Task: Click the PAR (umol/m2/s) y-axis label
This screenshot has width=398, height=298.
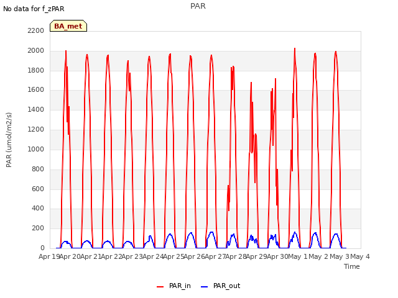Action: click(9, 140)
